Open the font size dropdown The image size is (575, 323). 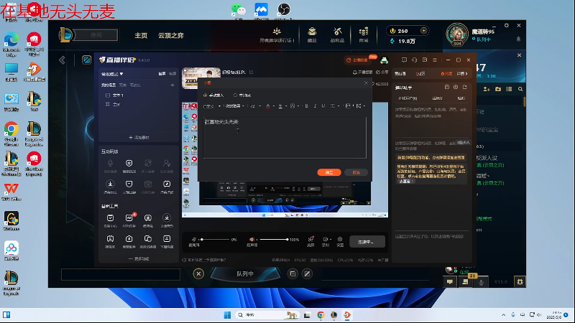coord(255,106)
